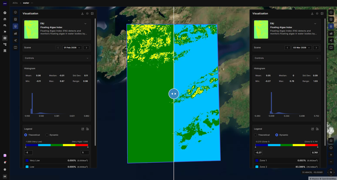
Task: Click AI sparkle icon in left panel toolbar
Action: coord(15,40)
